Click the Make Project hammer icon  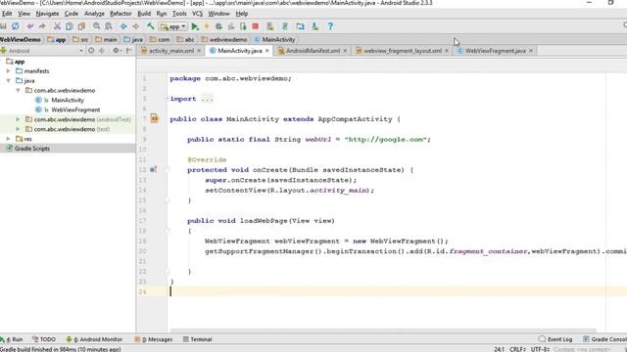(x=150, y=26)
